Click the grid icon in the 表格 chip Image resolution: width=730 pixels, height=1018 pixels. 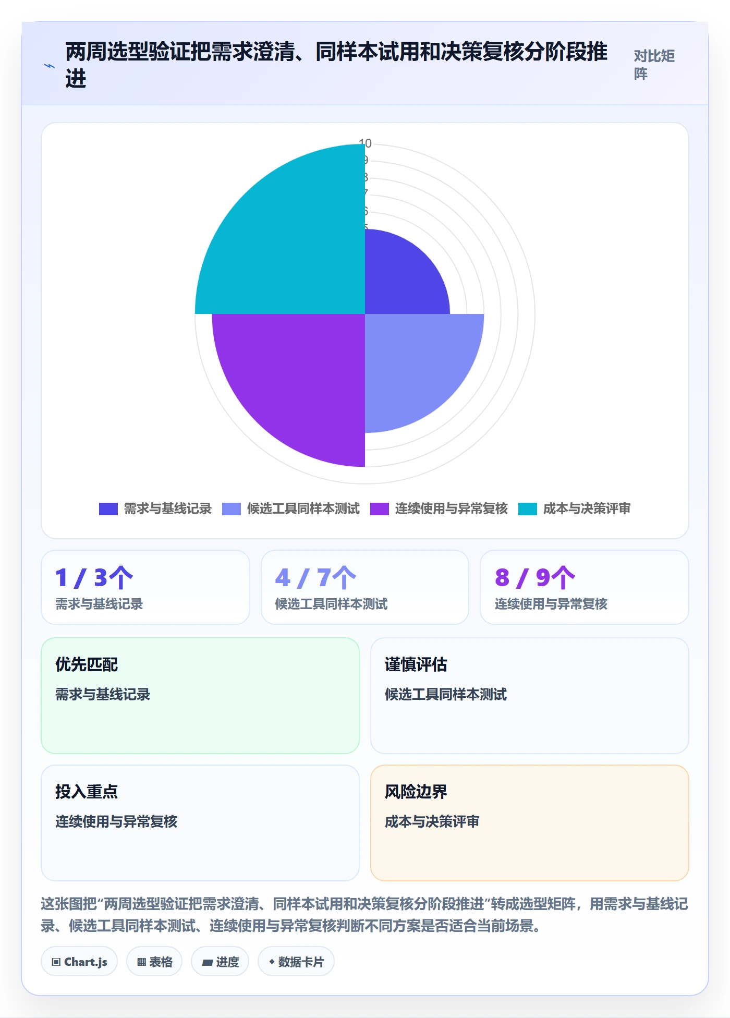pyautogui.click(x=141, y=962)
